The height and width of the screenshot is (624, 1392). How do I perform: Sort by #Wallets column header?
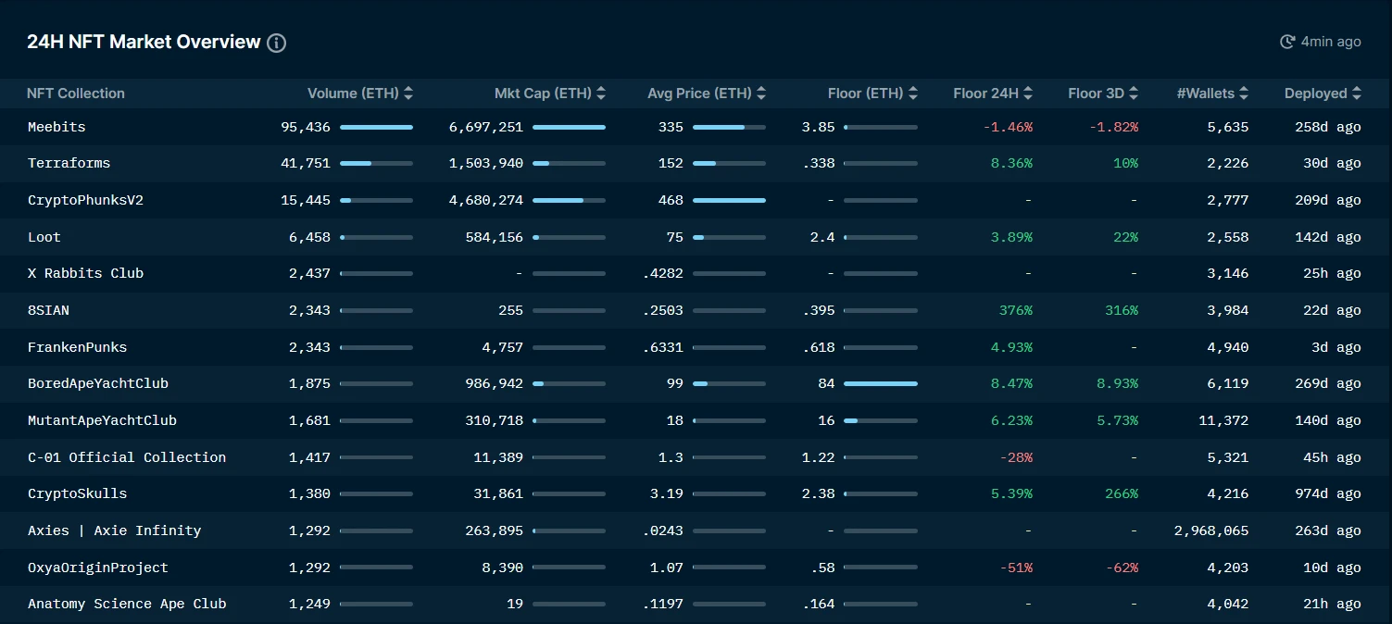click(x=1212, y=94)
